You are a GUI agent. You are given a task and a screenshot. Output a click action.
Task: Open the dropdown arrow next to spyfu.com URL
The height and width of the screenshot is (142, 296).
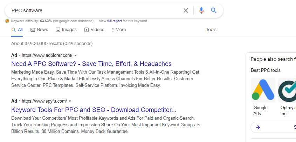coord(70,101)
